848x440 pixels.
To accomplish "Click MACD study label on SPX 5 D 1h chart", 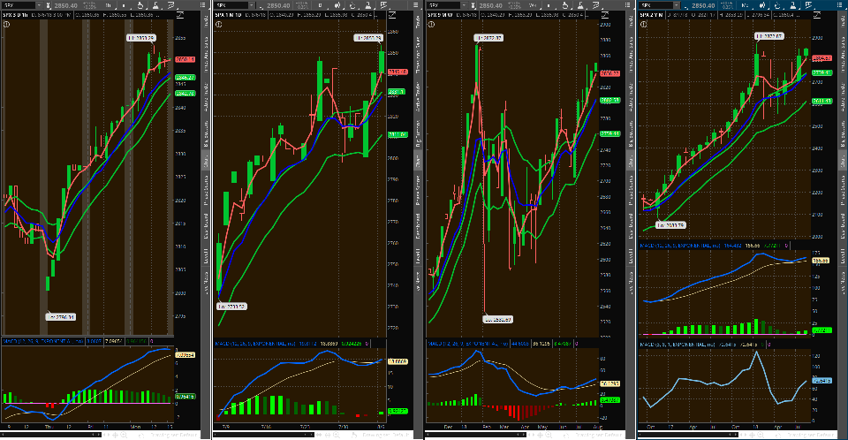I will [43, 342].
